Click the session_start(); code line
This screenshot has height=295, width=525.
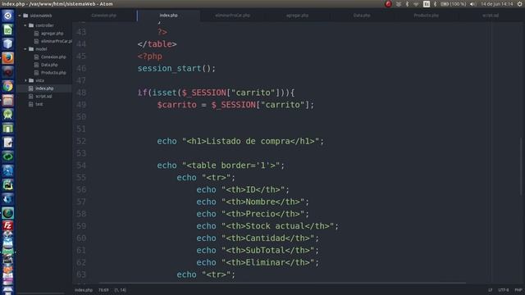tap(176, 68)
